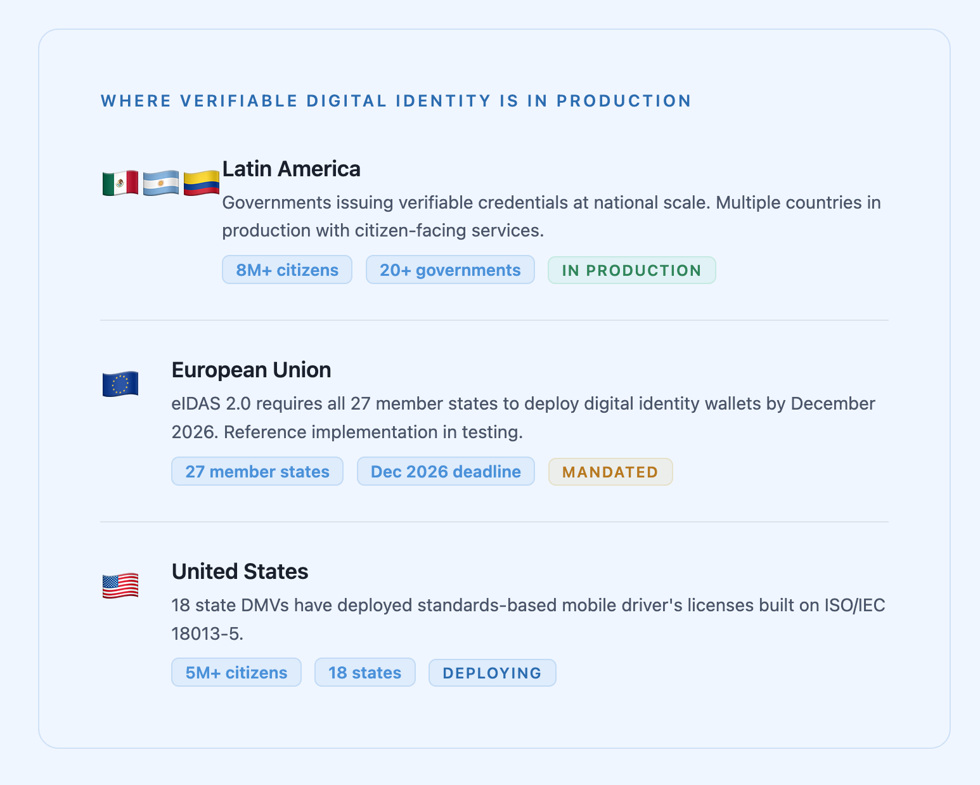The image size is (980, 785).
Task: Select the 18 states tag
Action: click(365, 673)
